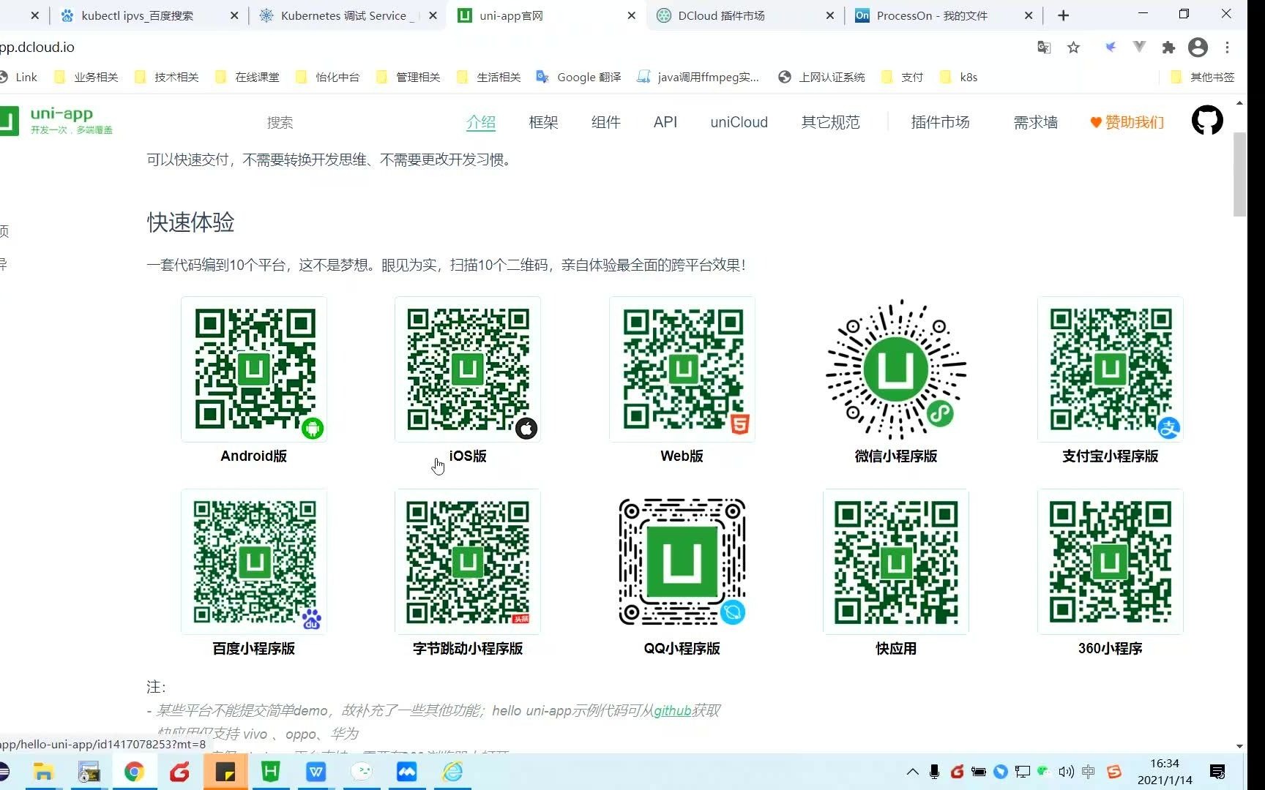Click the 字节跳动小程序版 QR code
Image resolution: width=1265 pixels, height=790 pixels.
pos(468,562)
